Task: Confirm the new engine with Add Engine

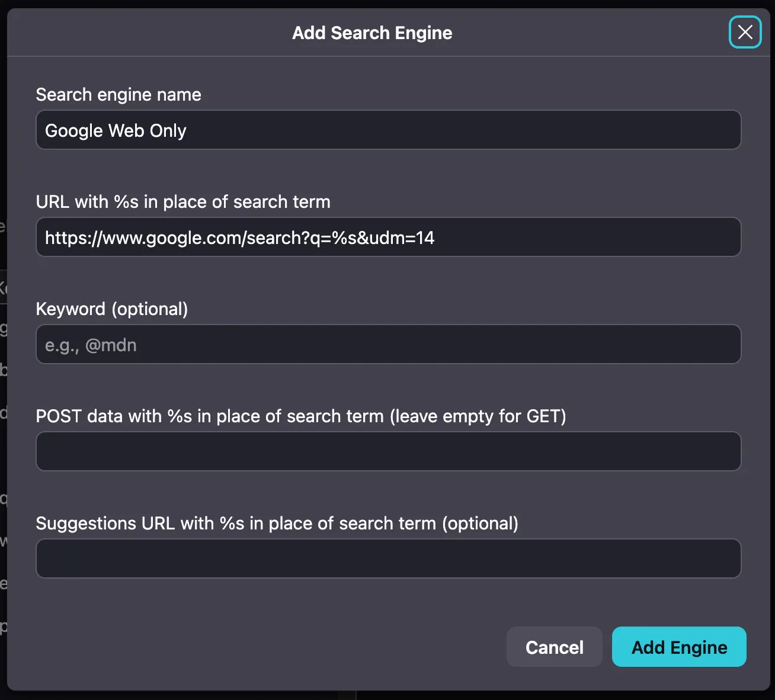Action: coord(678,647)
